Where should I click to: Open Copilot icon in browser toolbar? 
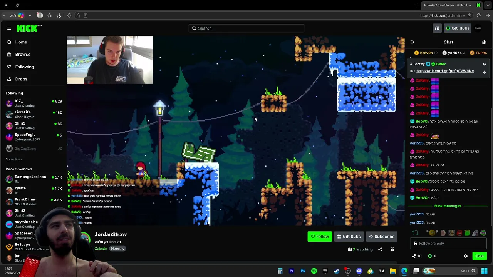point(21,15)
